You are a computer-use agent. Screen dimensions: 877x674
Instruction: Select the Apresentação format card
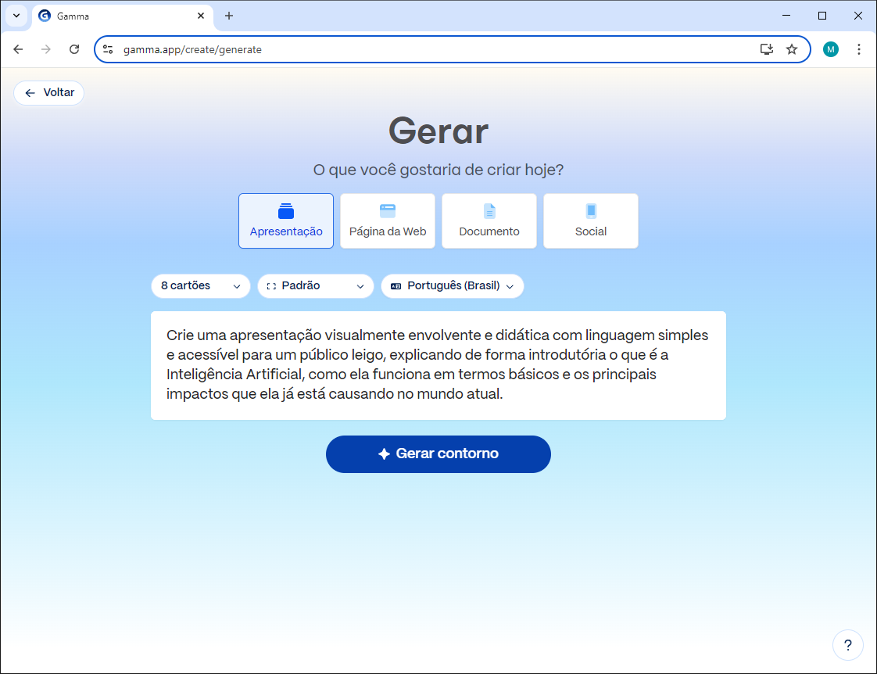(x=286, y=221)
